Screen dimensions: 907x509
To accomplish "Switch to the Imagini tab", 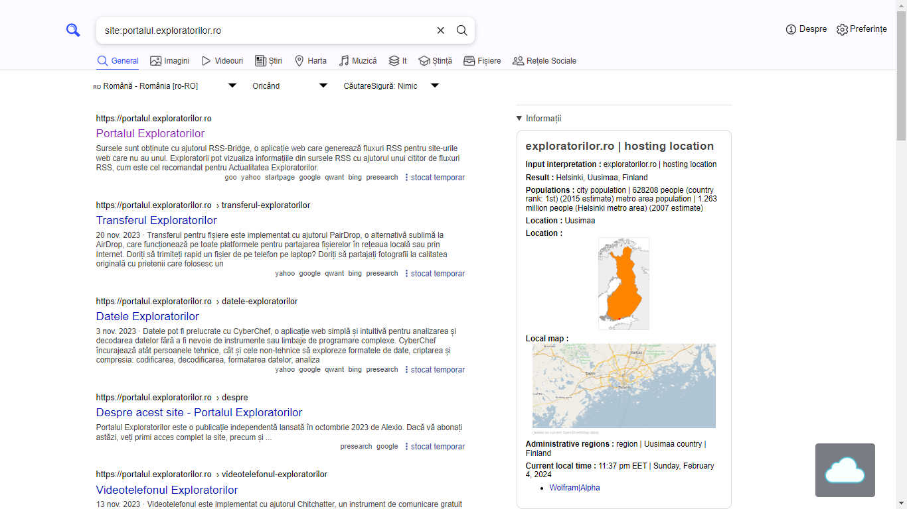I will [x=169, y=60].
